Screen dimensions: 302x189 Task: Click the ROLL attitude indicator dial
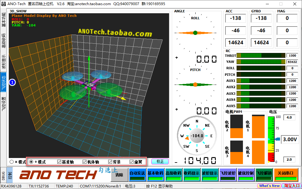(x=195, y=33)
